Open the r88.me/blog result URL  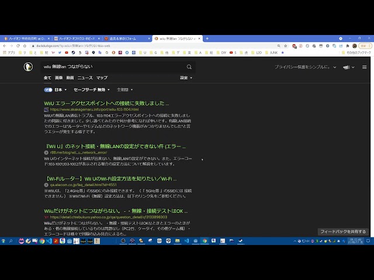tap(78, 153)
